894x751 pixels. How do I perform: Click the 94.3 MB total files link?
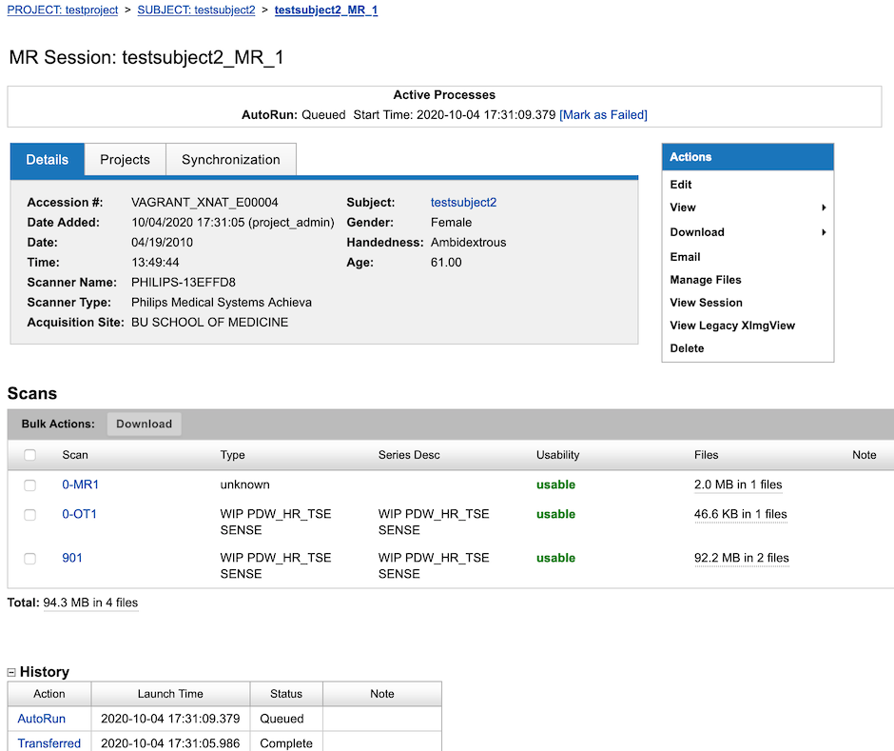[90, 603]
